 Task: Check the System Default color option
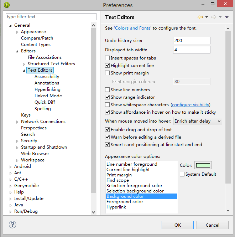182,174
